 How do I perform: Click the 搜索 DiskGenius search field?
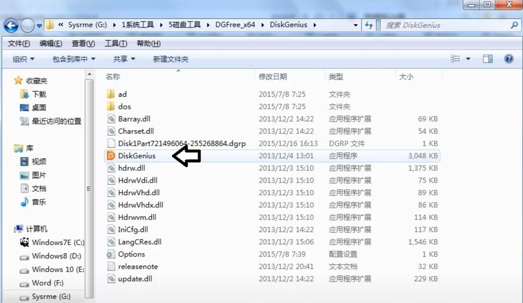(x=445, y=25)
